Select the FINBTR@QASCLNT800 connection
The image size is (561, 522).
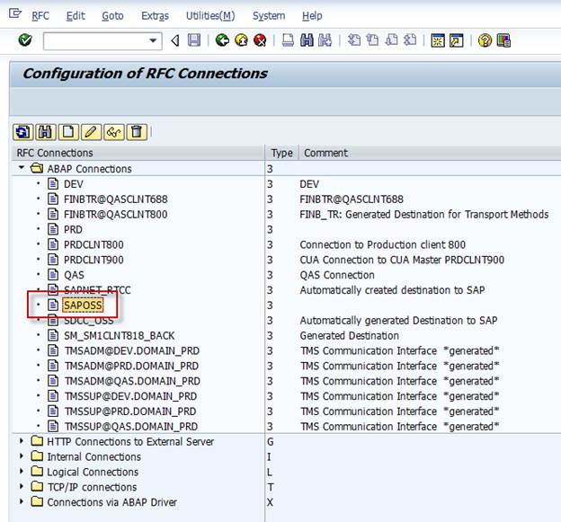(116, 215)
